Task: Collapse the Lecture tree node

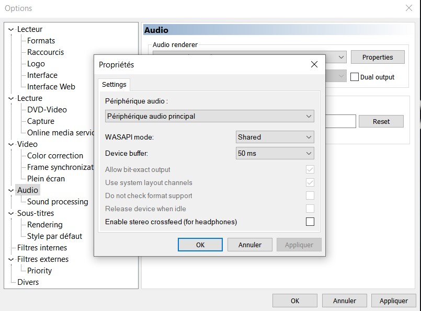Action: click(11, 98)
